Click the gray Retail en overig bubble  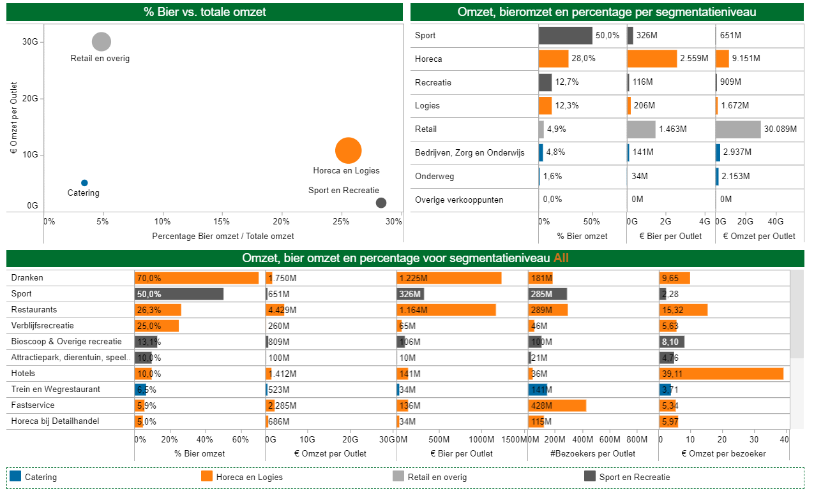101,42
